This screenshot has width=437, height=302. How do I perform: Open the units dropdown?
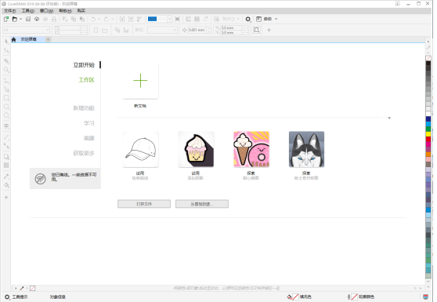pos(162,30)
